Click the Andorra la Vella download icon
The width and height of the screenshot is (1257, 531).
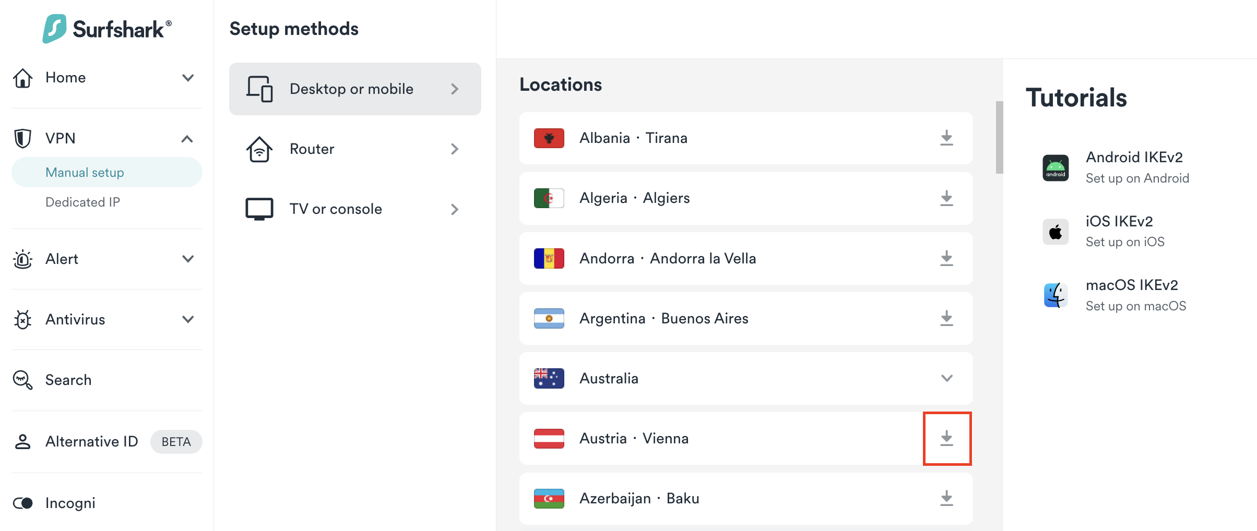(x=946, y=258)
